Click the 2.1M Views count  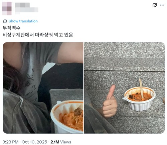tap(61, 142)
